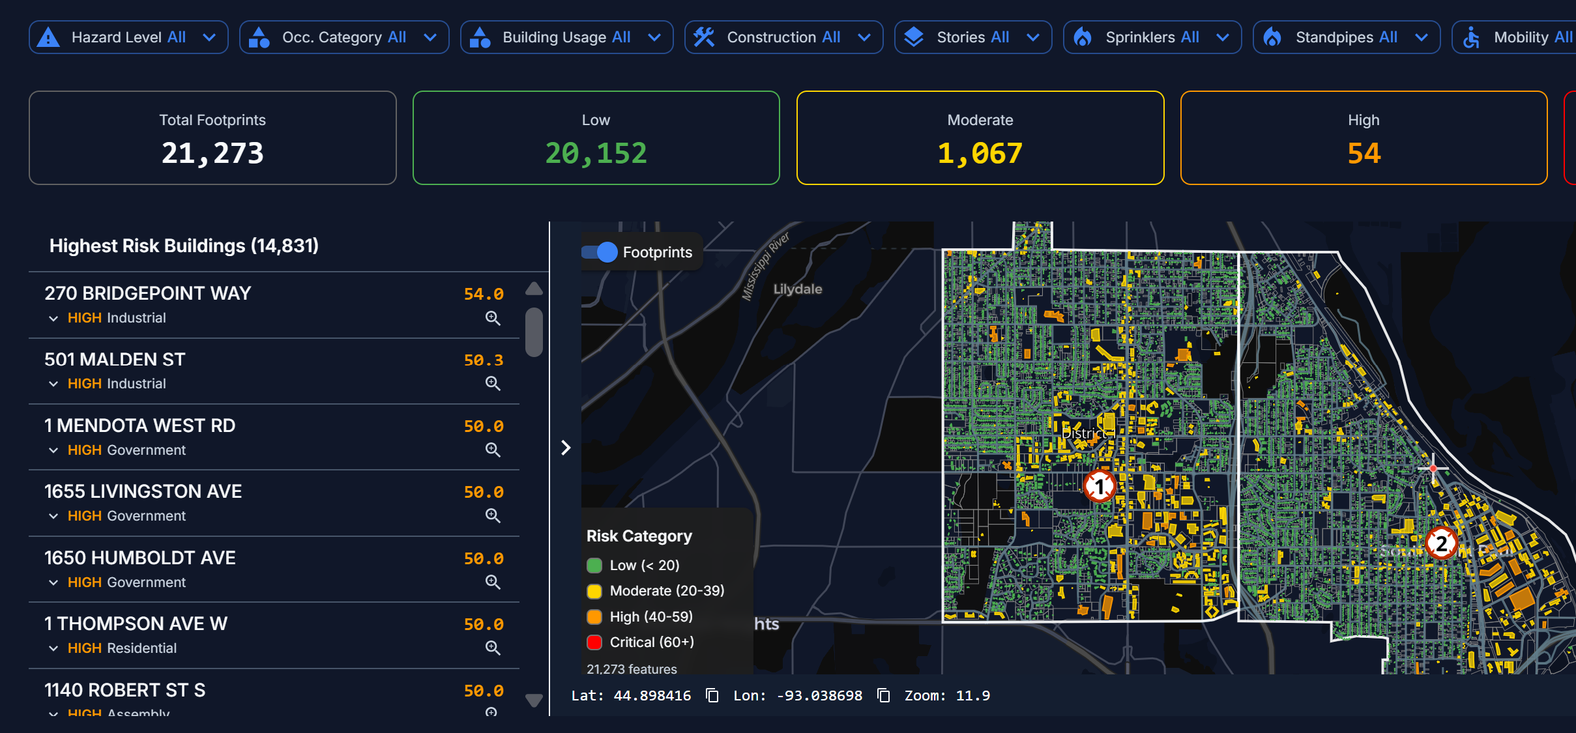The image size is (1576, 733).
Task: Click the Critical red legend swatch
Action: coord(594,642)
